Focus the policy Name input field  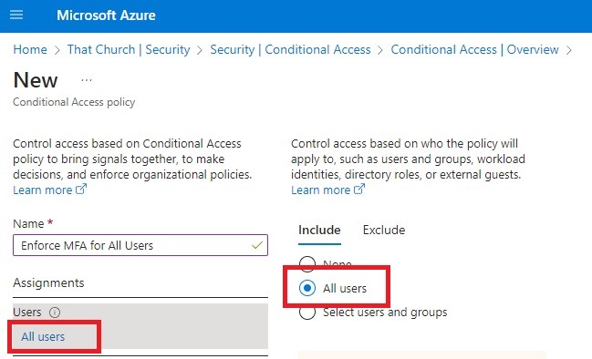point(140,245)
